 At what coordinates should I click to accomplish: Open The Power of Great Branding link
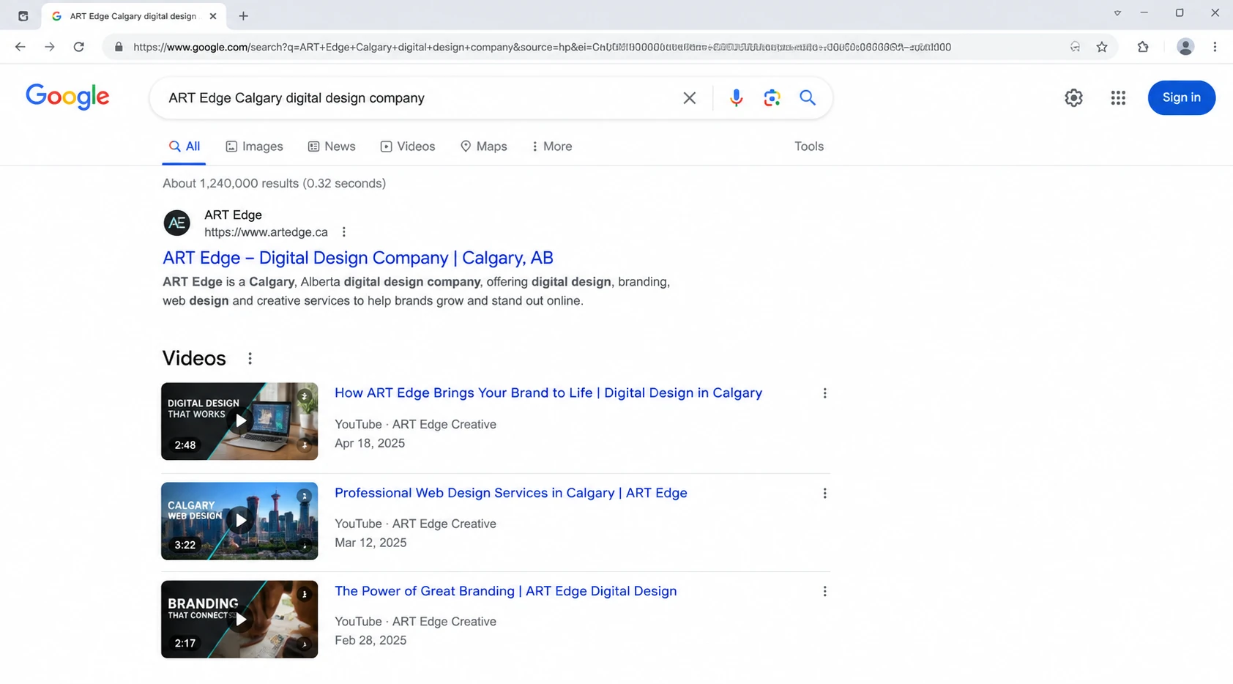click(505, 591)
